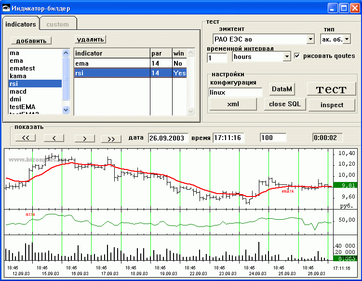Step forward with the > button
Screen dimensions: 362x281
(84, 138)
